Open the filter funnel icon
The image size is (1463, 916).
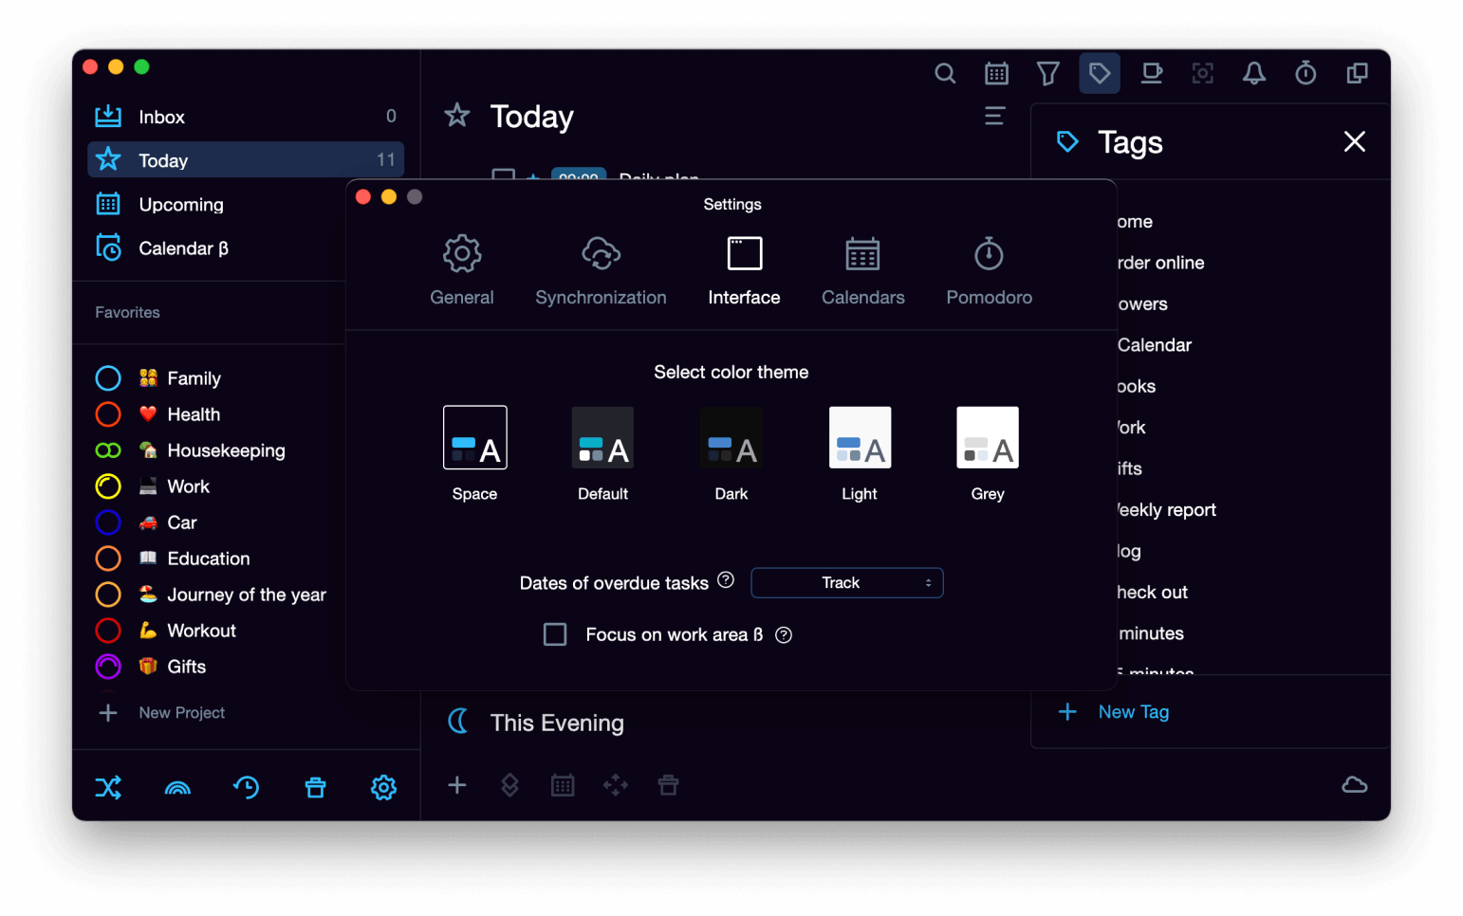pyautogui.click(x=1047, y=73)
